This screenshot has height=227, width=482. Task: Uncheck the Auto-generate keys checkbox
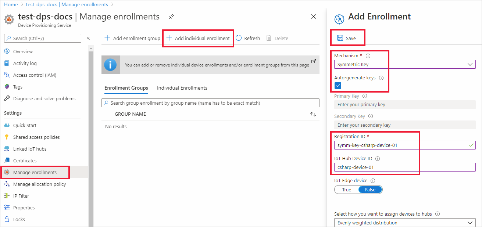[338, 86]
